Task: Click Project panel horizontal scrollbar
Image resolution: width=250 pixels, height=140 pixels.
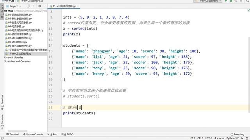Action: [18, 131]
